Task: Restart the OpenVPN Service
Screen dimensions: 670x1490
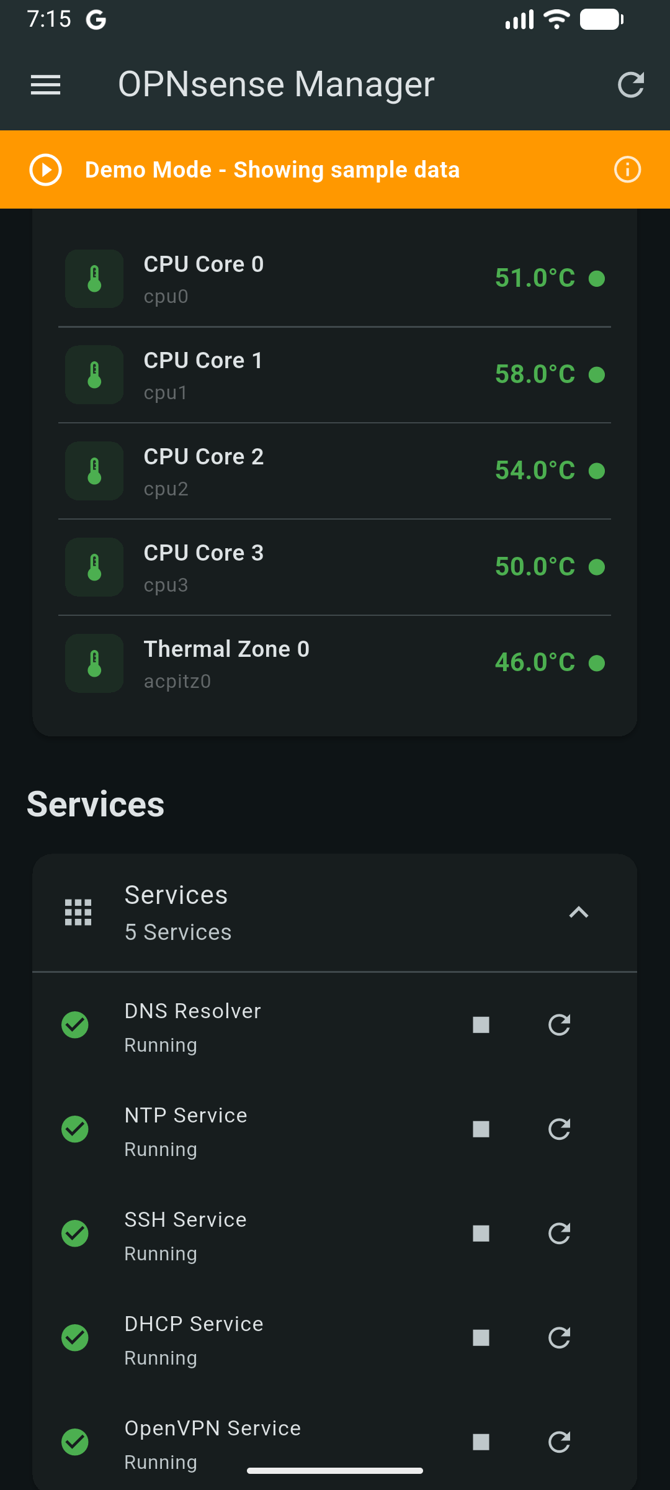Action: [559, 1442]
